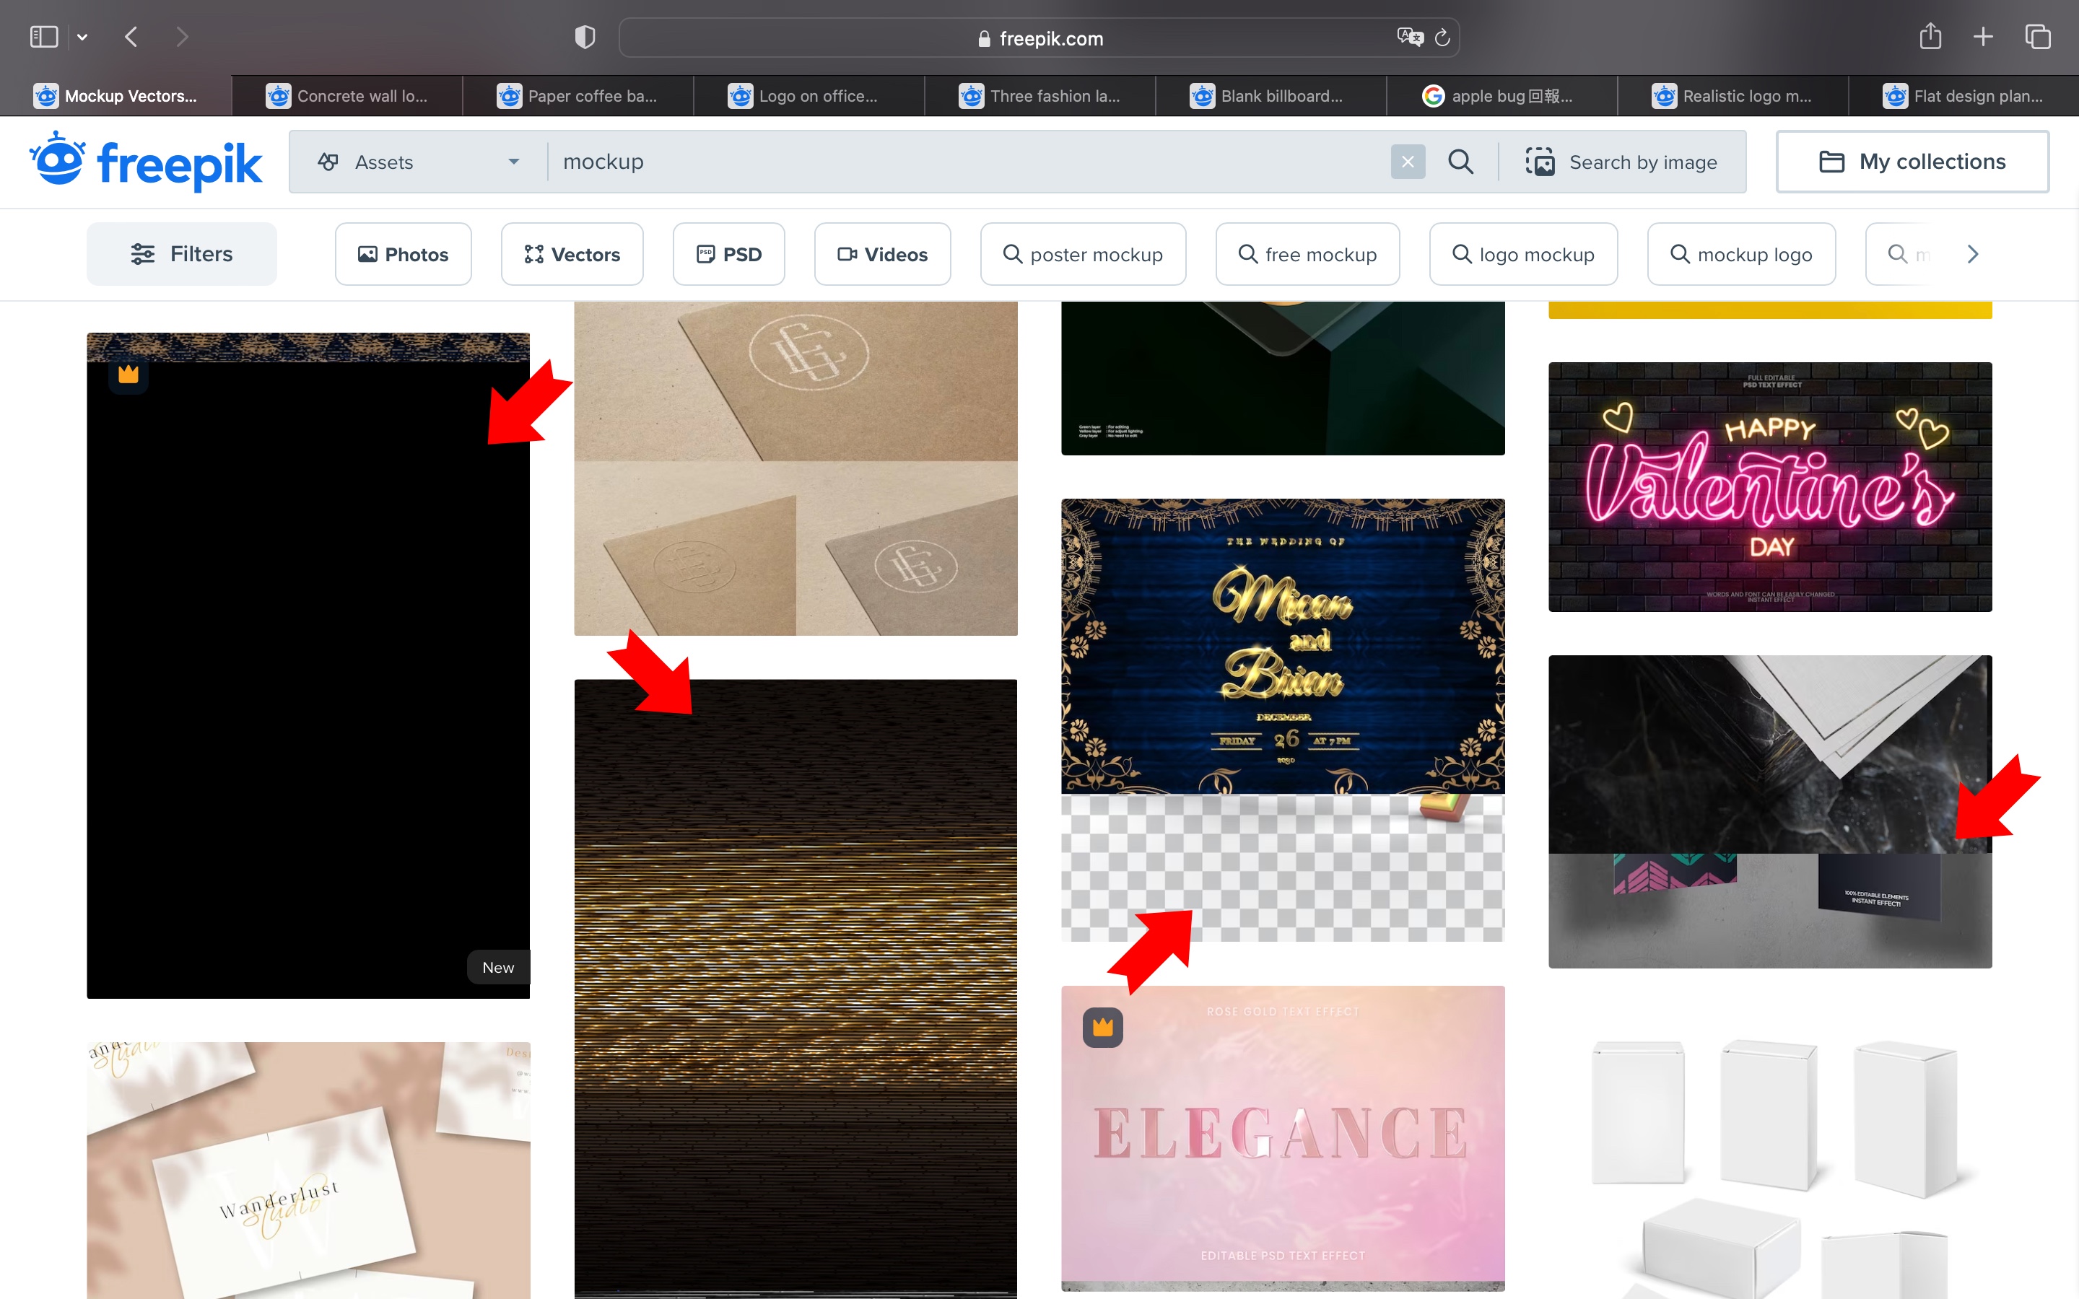Expand the sidebar options chevron
2079x1299 pixels.
pos(82,37)
